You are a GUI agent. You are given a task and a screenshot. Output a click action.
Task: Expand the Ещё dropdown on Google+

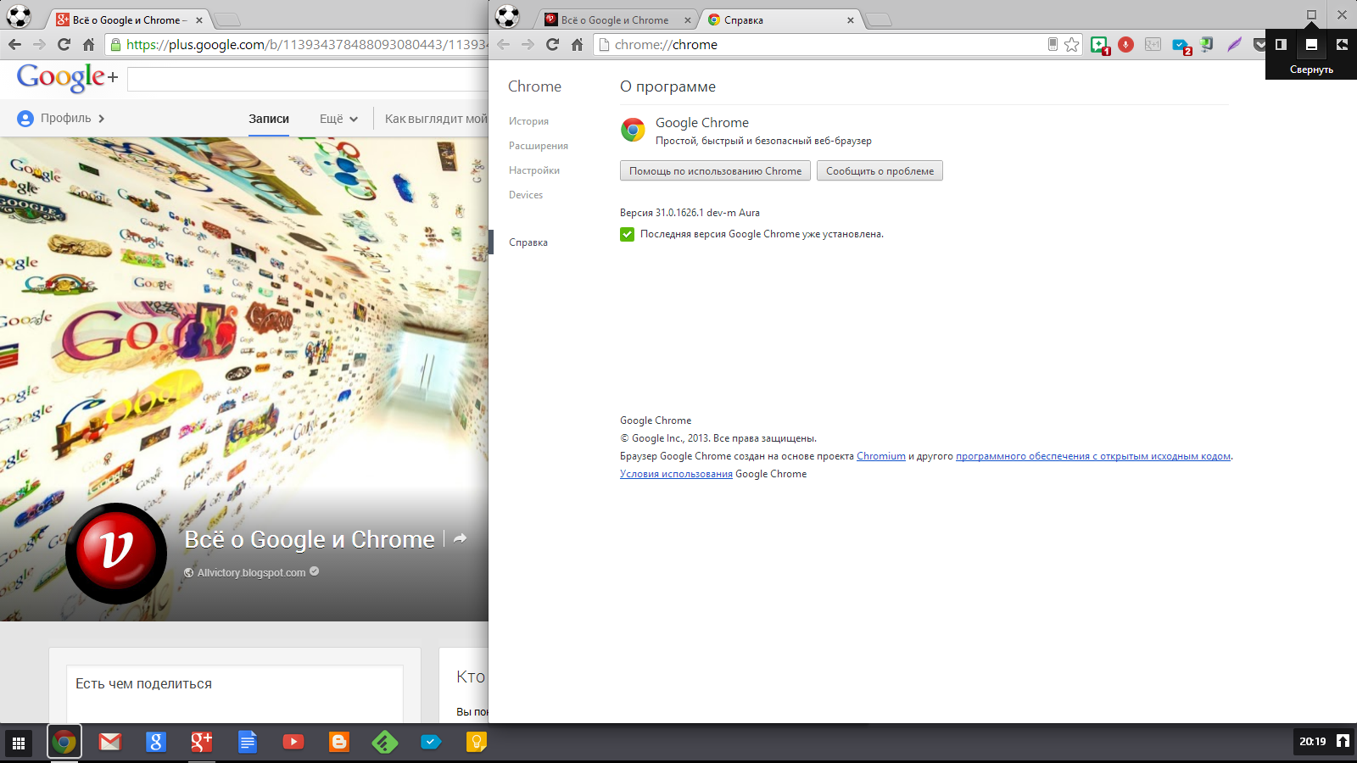coord(338,119)
